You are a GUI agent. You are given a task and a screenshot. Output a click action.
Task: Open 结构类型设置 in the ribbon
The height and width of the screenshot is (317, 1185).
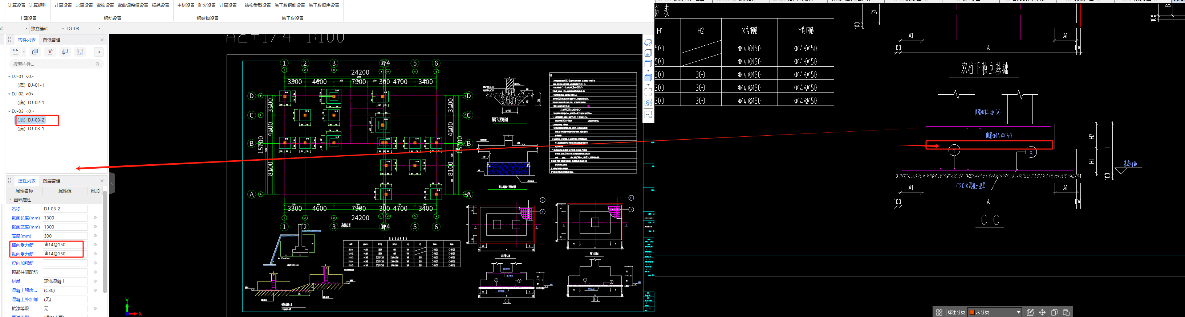(257, 5)
